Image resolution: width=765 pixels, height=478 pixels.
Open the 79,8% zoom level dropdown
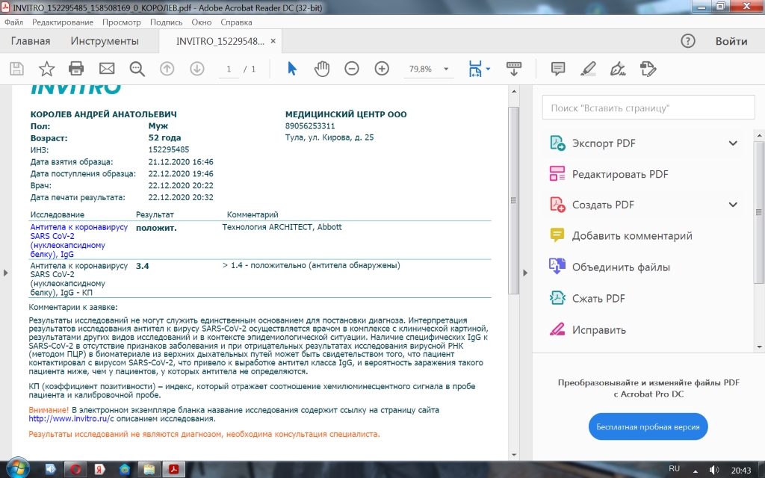446,69
